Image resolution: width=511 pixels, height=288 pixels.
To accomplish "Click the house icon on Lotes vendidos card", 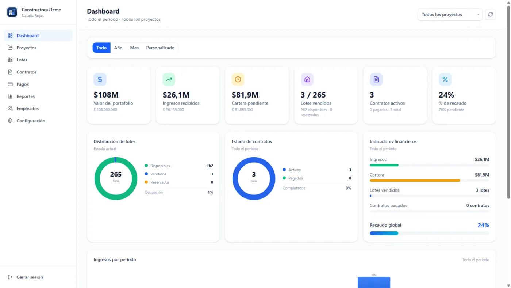I will pyautogui.click(x=307, y=79).
